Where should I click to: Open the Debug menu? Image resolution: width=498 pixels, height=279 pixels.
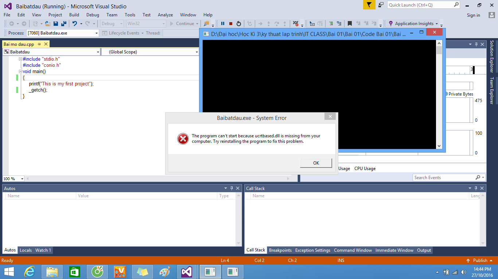tap(93, 15)
